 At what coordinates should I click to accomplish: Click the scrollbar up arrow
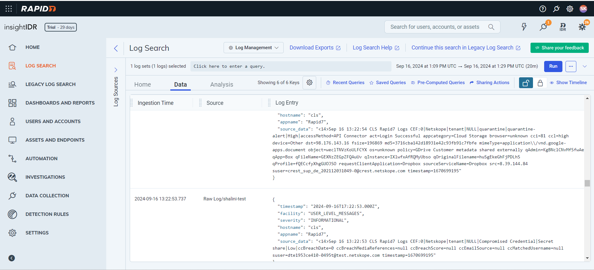pos(587,98)
